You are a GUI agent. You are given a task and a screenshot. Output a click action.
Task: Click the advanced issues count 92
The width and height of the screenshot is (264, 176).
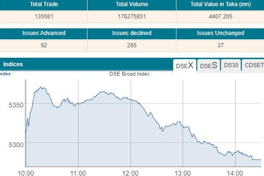pos(44,45)
